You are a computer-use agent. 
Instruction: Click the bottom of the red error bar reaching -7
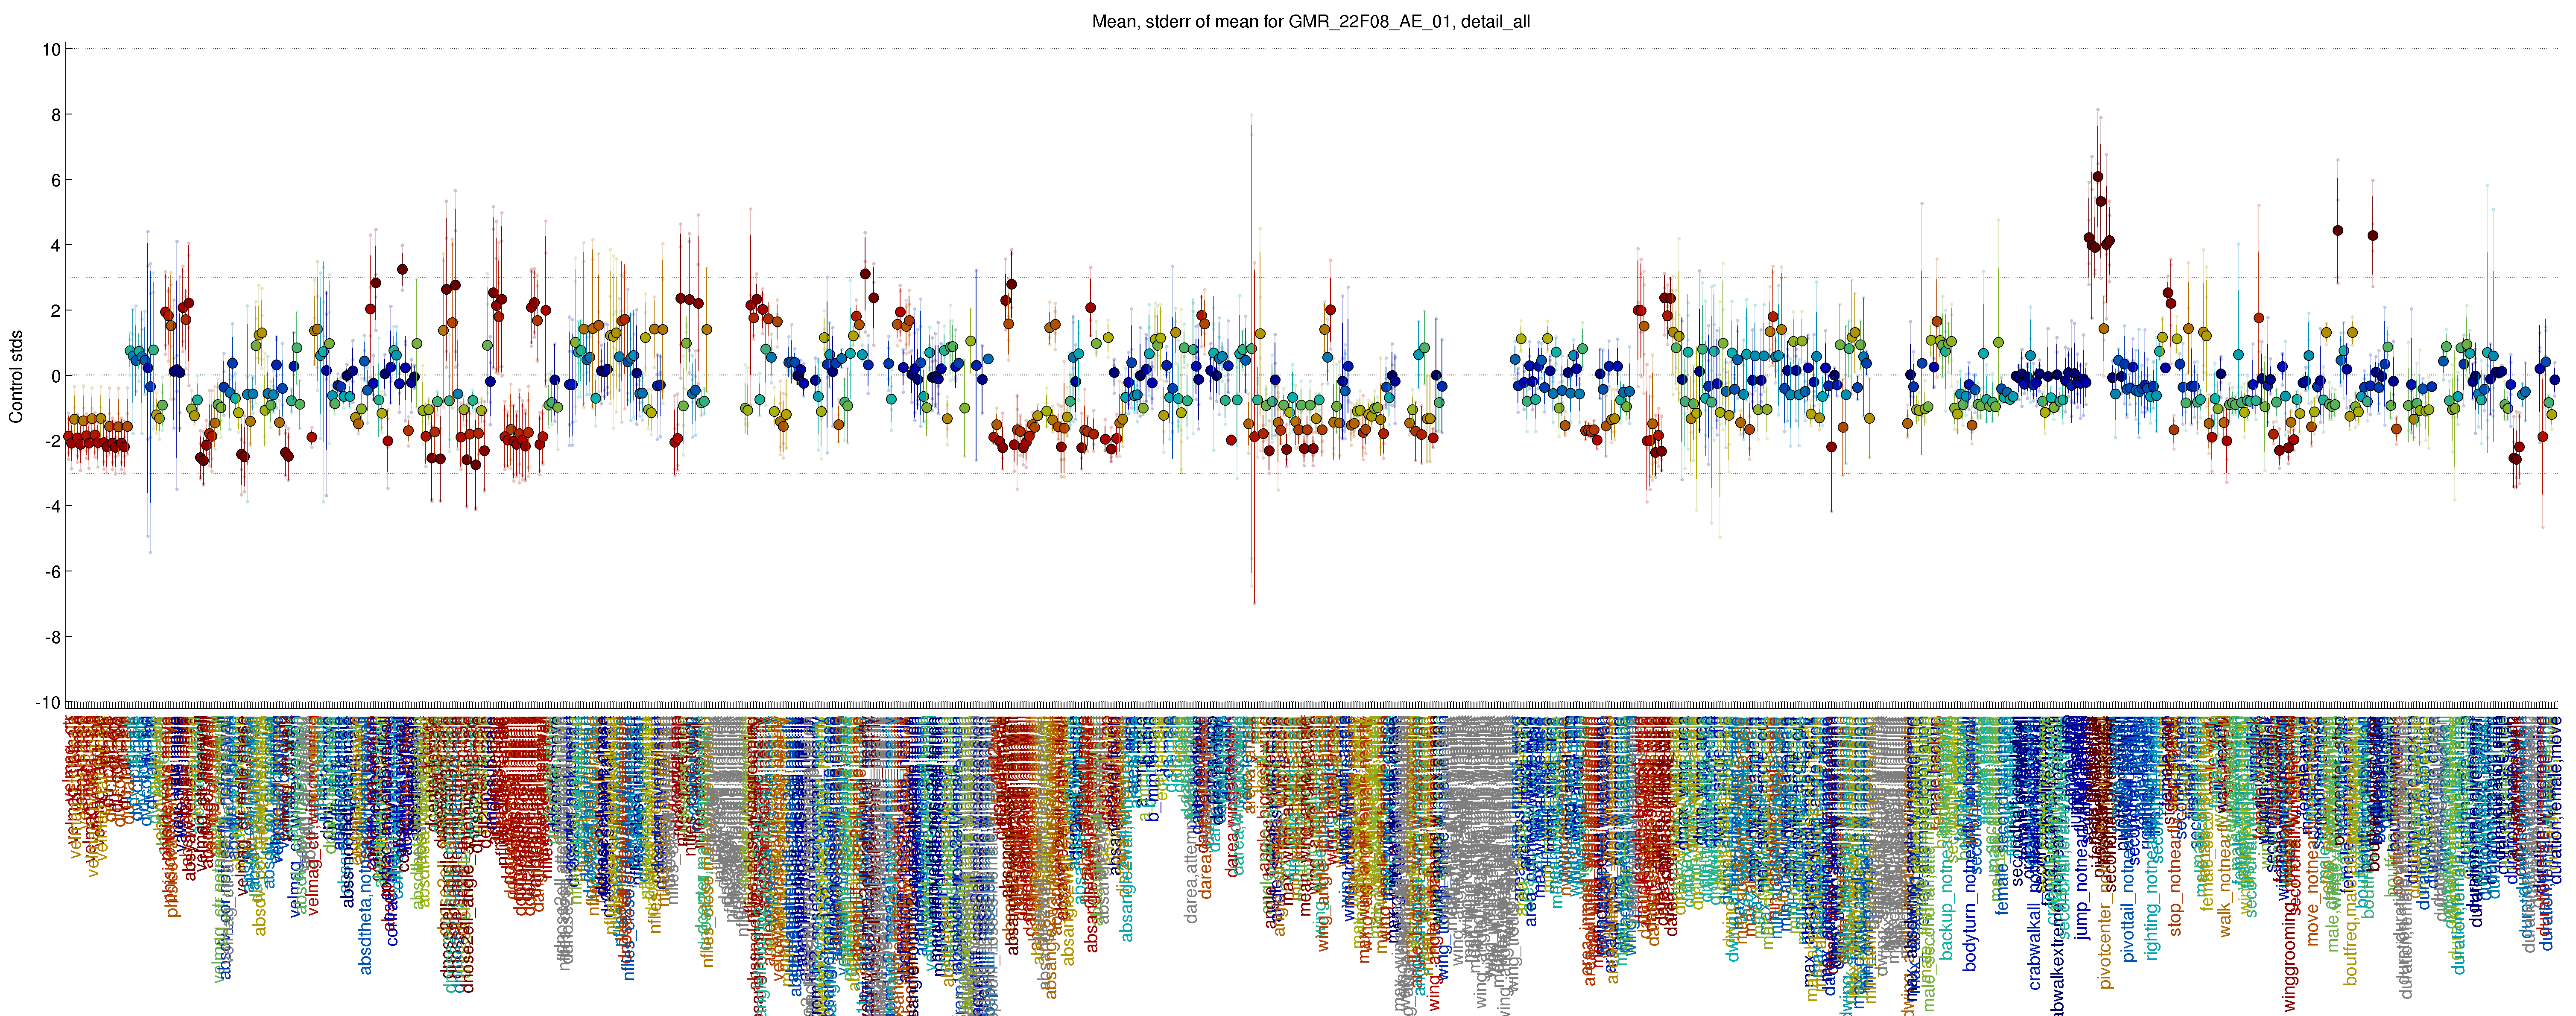[1254, 602]
